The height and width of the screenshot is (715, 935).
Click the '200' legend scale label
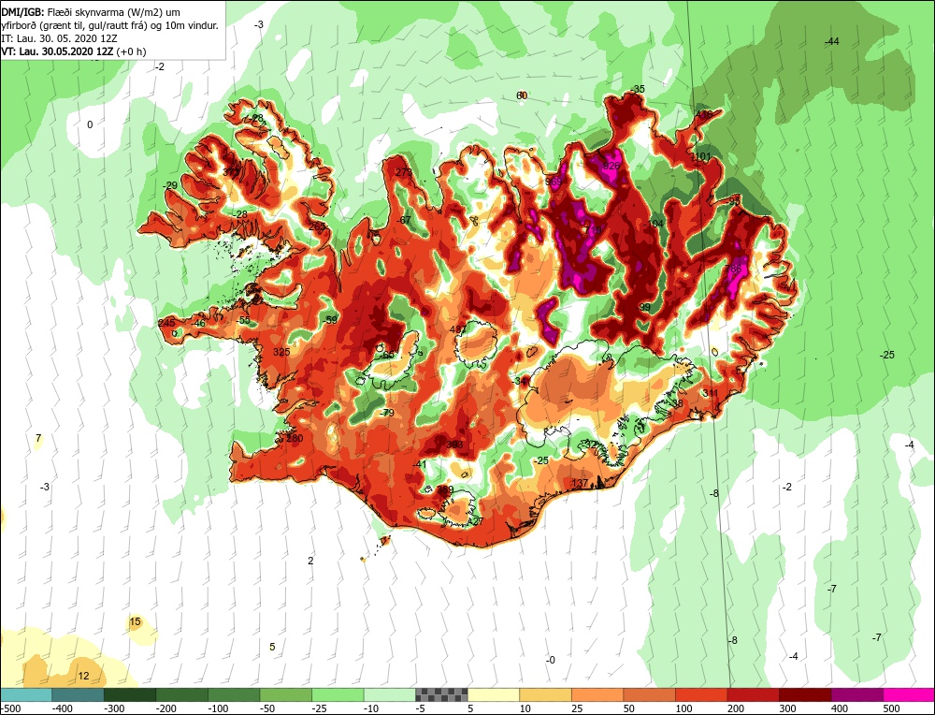click(x=736, y=708)
